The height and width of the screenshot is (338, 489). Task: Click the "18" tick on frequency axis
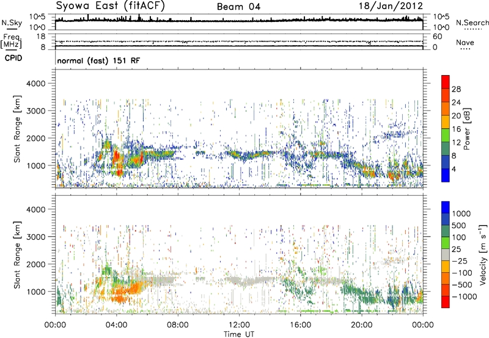(41, 37)
